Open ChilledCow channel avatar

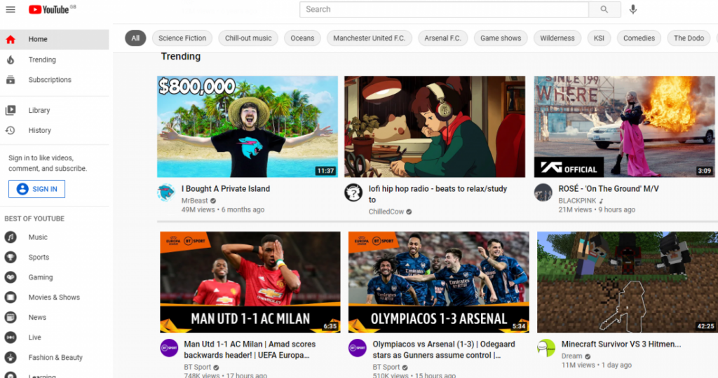353,193
